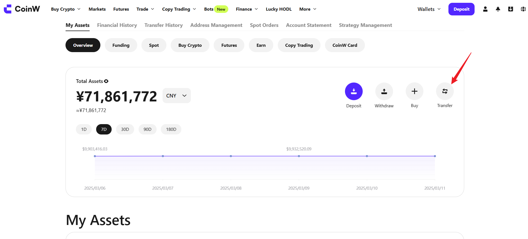The width and height of the screenshot is (528, 239).
Task: Open the user profile icon
Action: coord(485,9)
